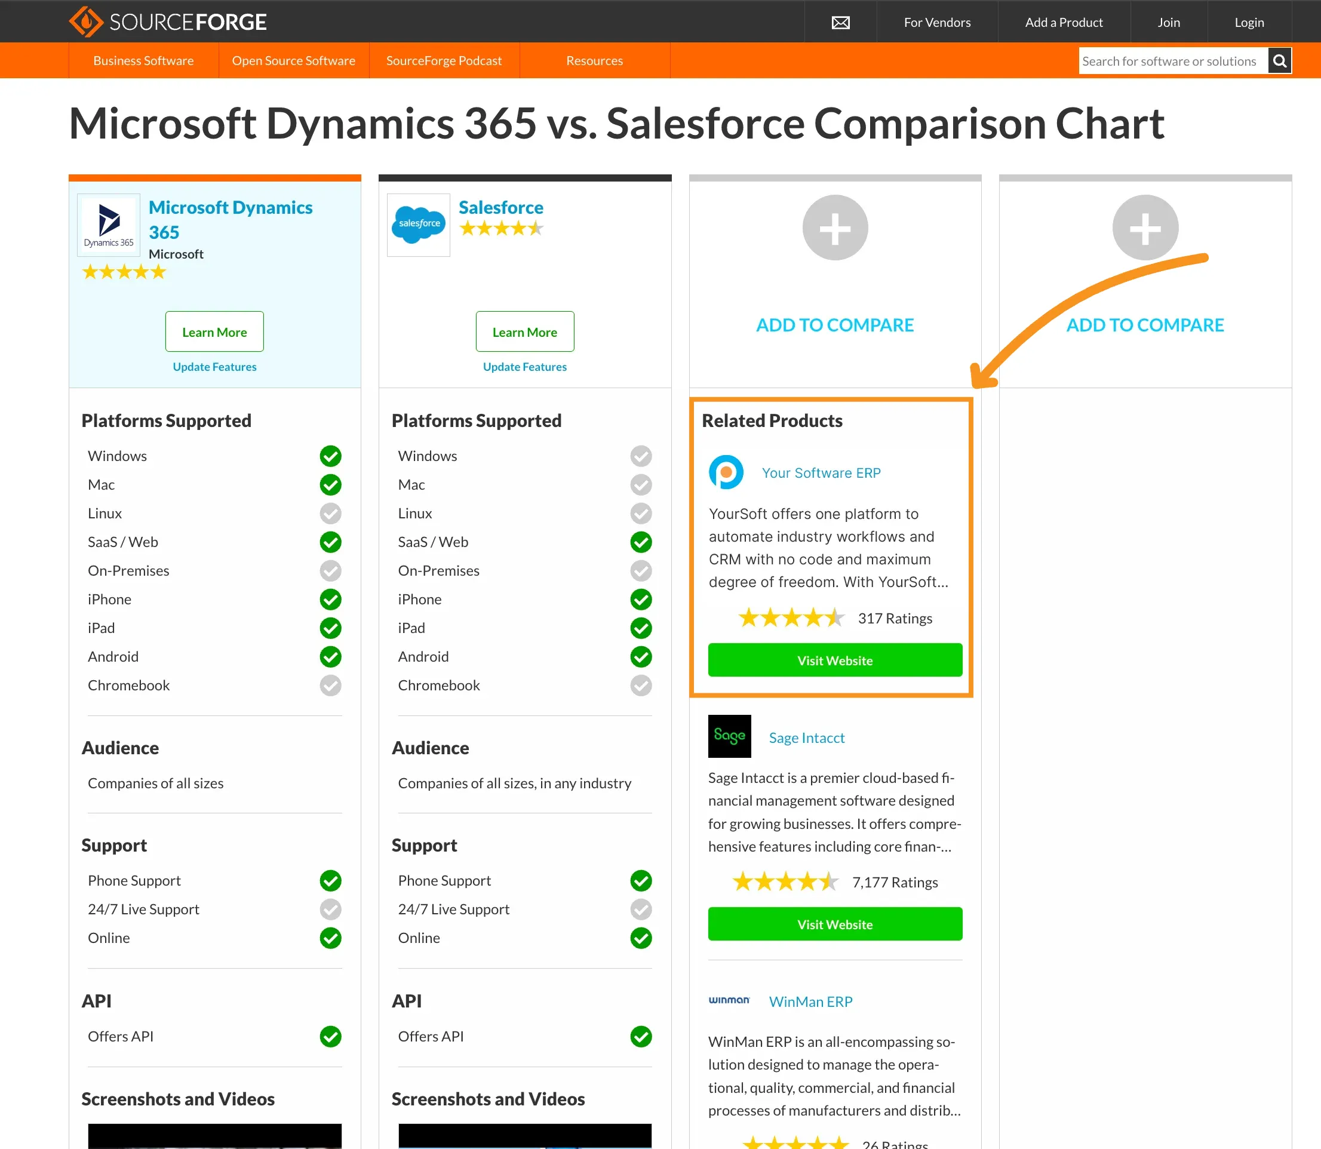This screenshot has height=1149, width=1321.
Task: Click the Your Software ERP logo
Action: pyautogui.click(x=726, y=472)
